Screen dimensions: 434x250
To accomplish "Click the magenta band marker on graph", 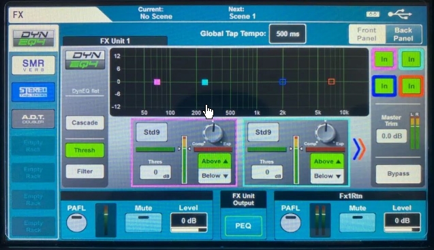I will pos(157,82).
